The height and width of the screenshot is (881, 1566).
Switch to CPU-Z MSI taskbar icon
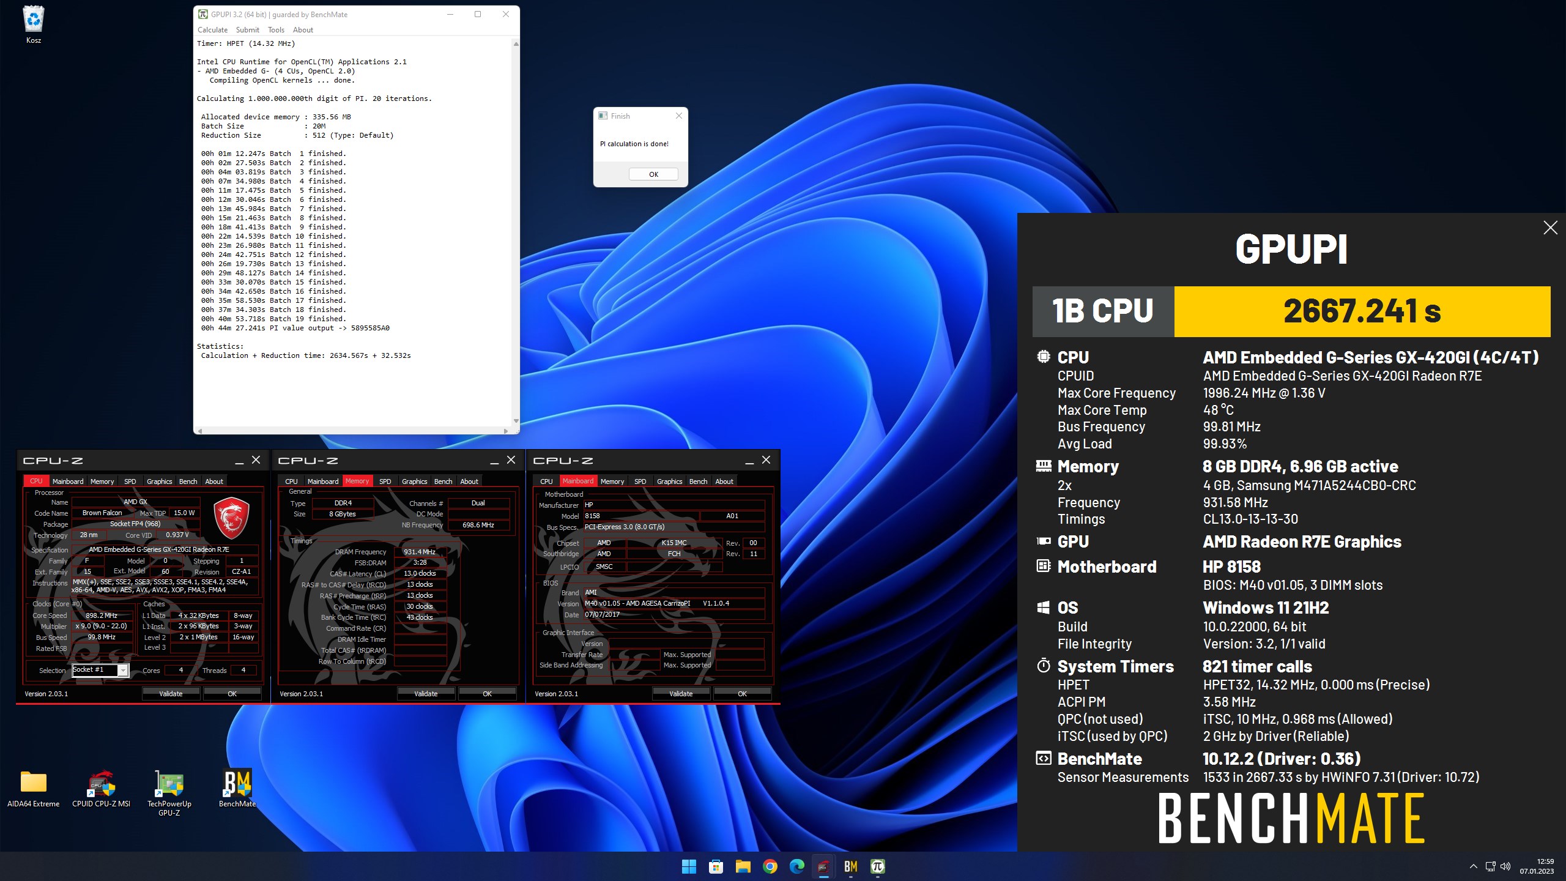coord(823,866)
